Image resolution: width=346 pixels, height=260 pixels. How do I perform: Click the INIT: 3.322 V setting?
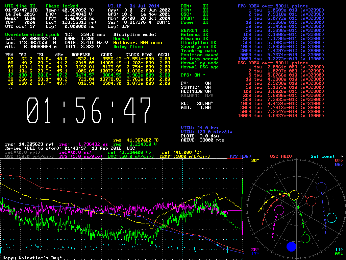coord(82,47)
